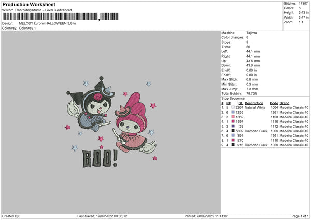Screen dimensions: 311x220
Task: Click the Machine value Tajima
Action: click(x=251, y=33)
